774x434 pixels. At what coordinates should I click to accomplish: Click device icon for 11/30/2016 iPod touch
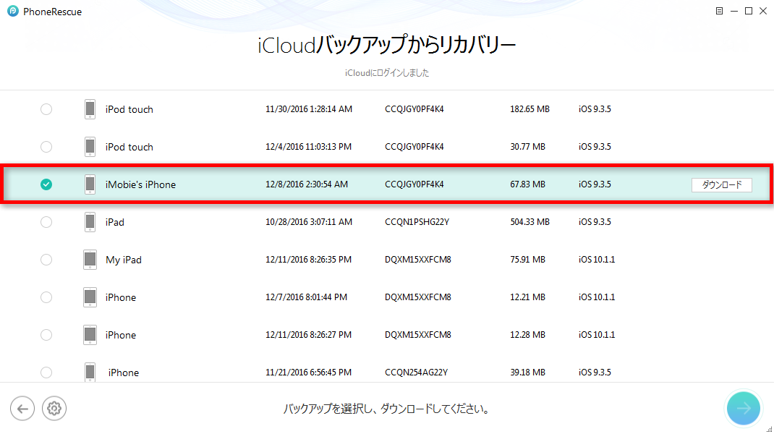coord(90,109)
